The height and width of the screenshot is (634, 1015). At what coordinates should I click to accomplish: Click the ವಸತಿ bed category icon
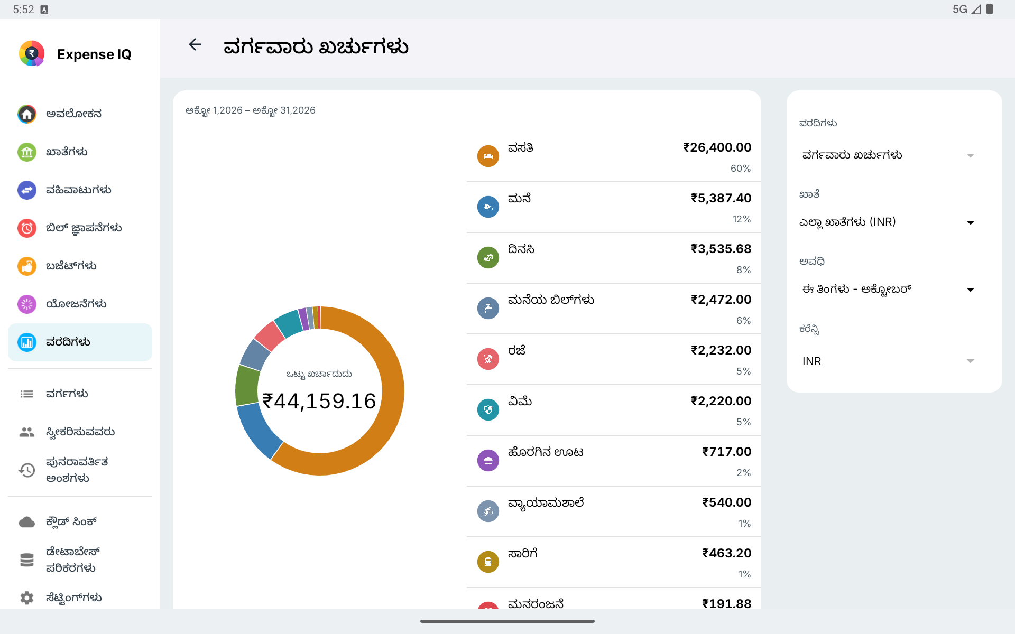coord(488,156)
